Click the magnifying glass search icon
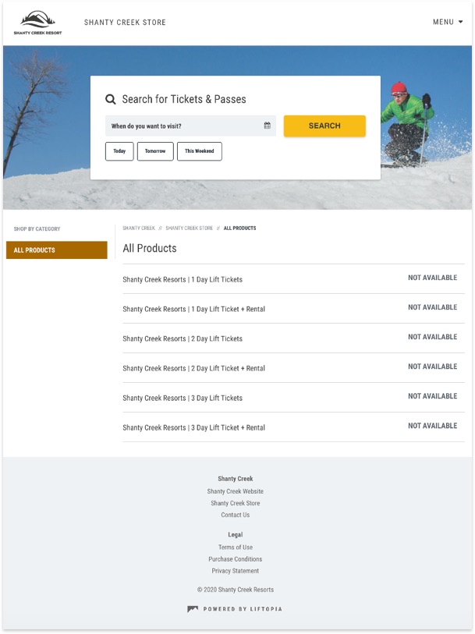This screenshot has width=475, height=634. 110,99
